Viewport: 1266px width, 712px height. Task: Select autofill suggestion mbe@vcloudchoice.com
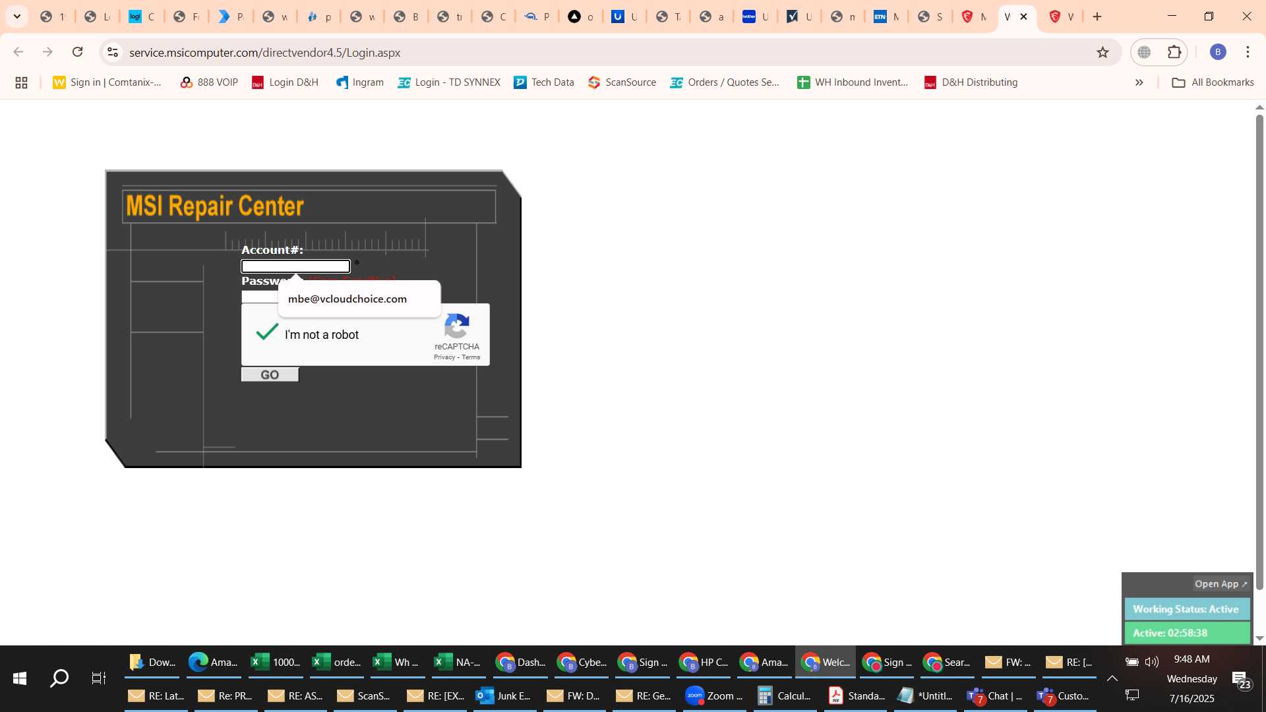coord(359,299)
